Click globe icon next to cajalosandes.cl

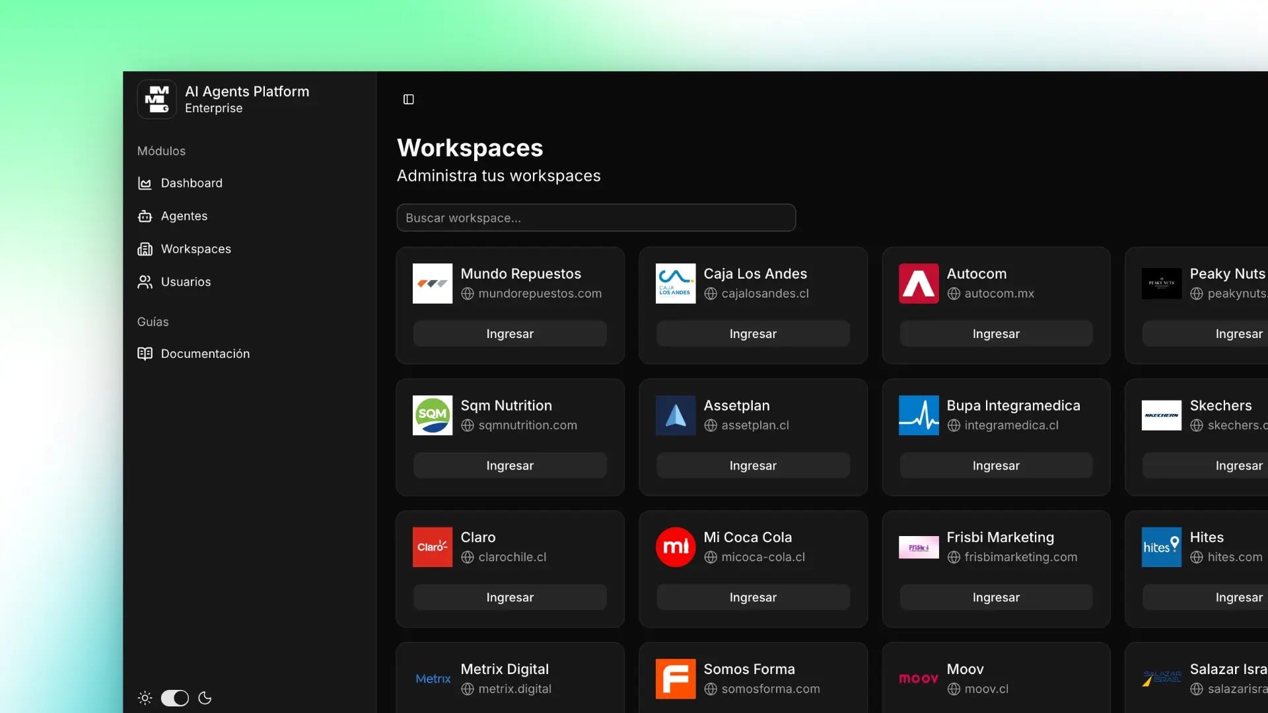(711, 294)
